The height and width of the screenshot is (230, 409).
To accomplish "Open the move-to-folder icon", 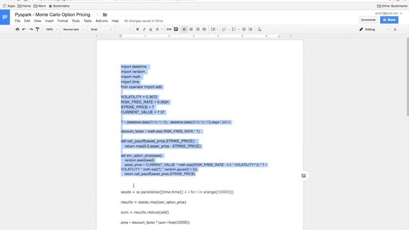I will pyautogui.click(x=105, y=15).
